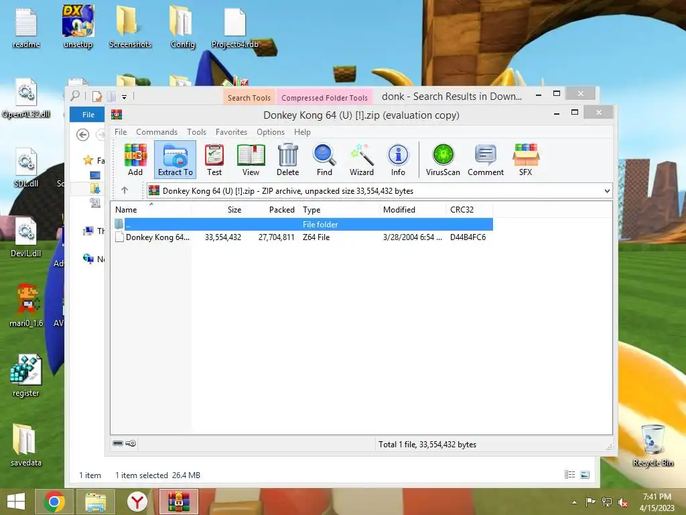Click the drive icon in WinRAR status bar
Viewport: 686px width, 515px height.
click(x=118, y=443)
